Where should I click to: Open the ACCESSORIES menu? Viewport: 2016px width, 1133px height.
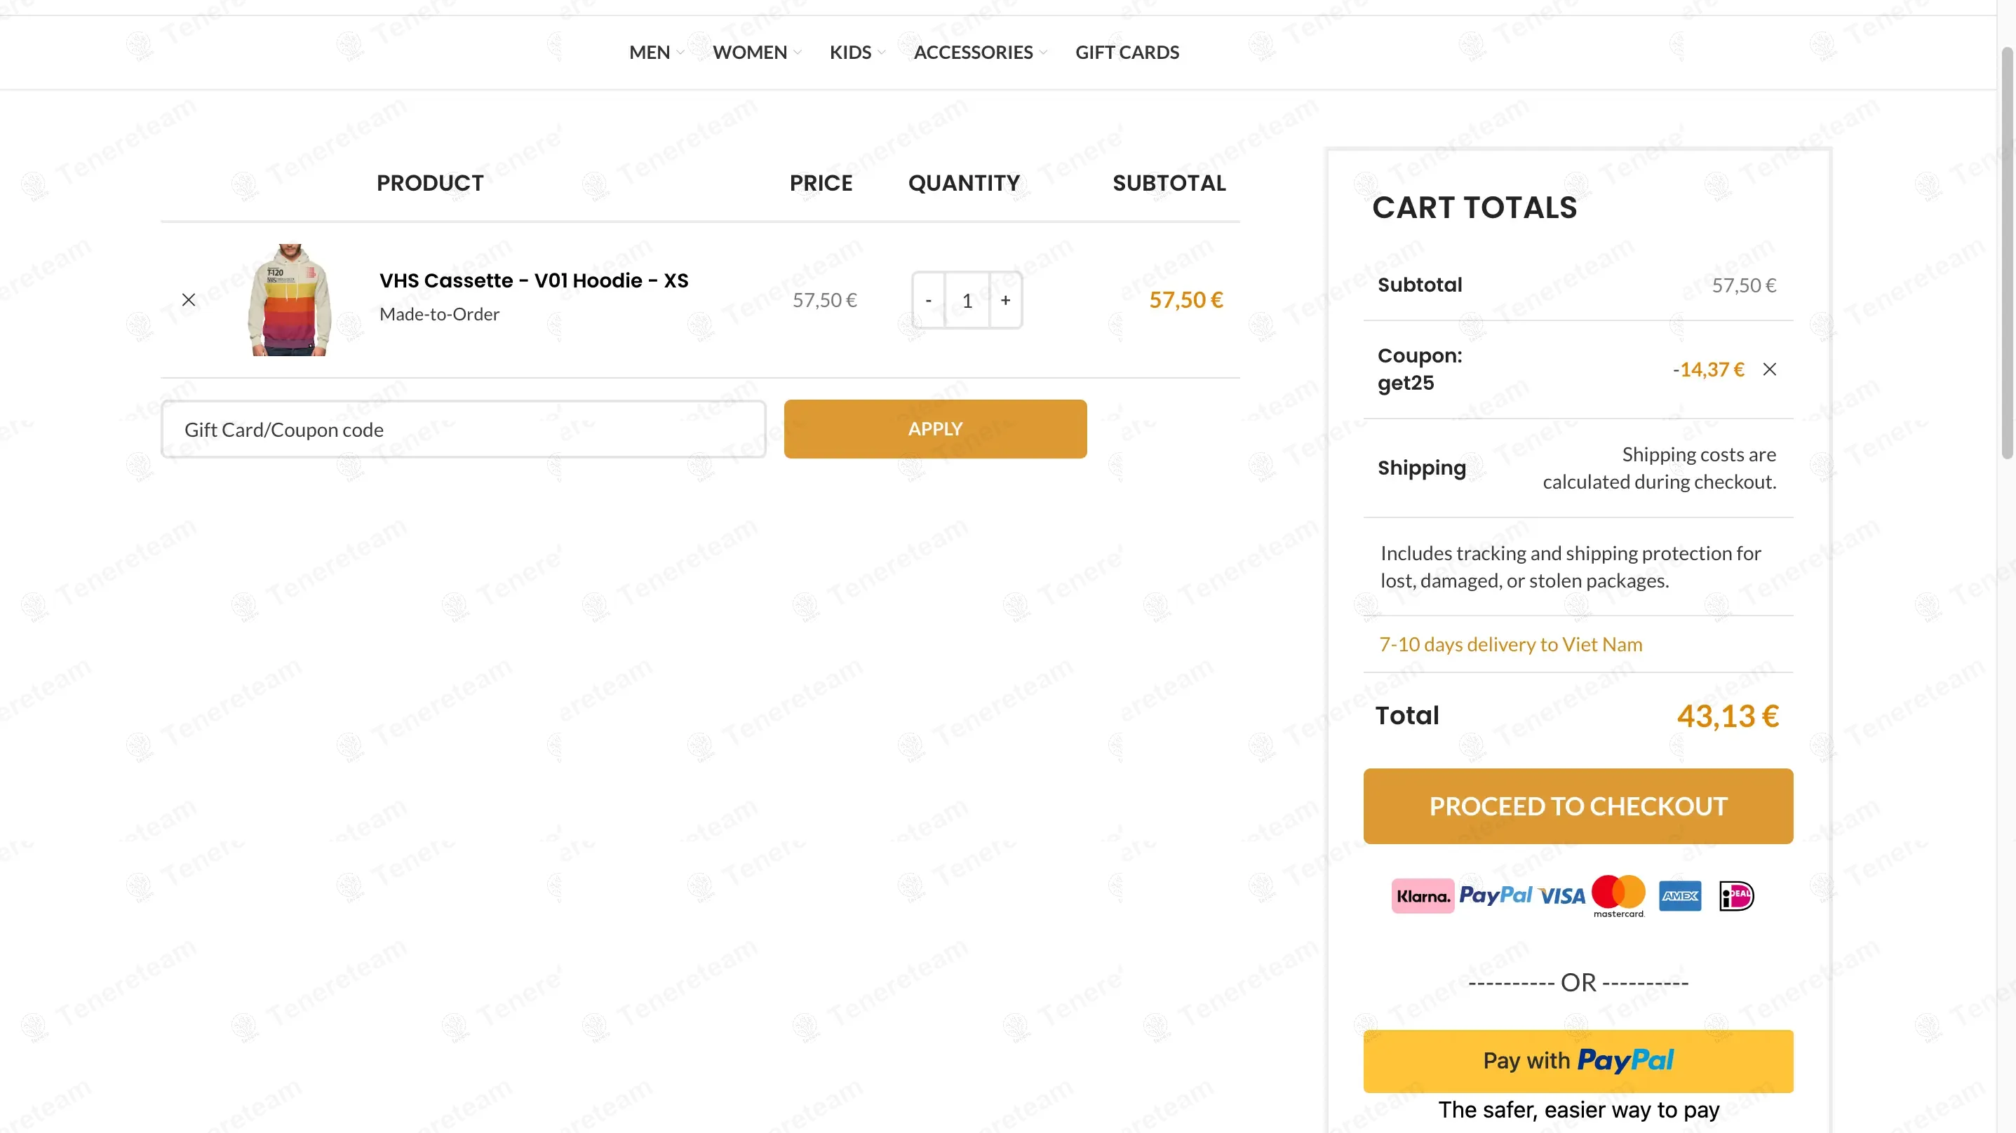click(973, 53)
